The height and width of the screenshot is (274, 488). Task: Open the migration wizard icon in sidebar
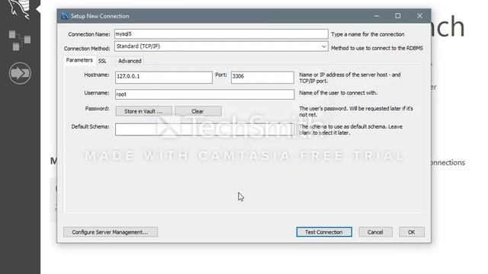click(20, 73)
